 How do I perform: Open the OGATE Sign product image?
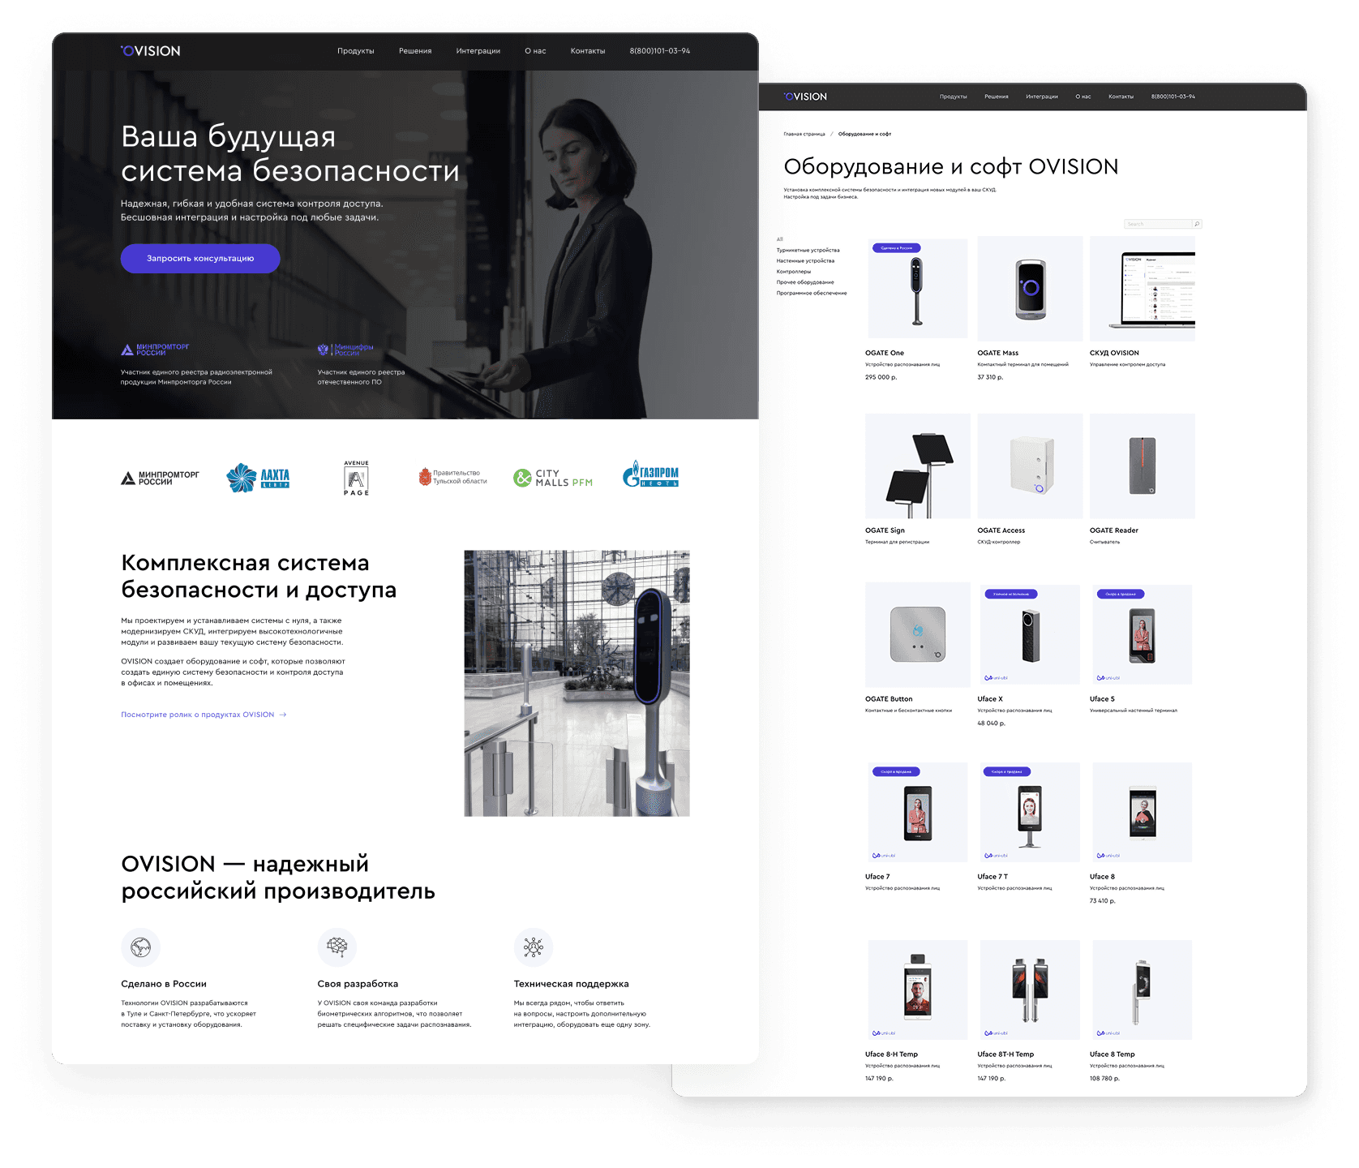pyautogui.click(x=918, y=466)
